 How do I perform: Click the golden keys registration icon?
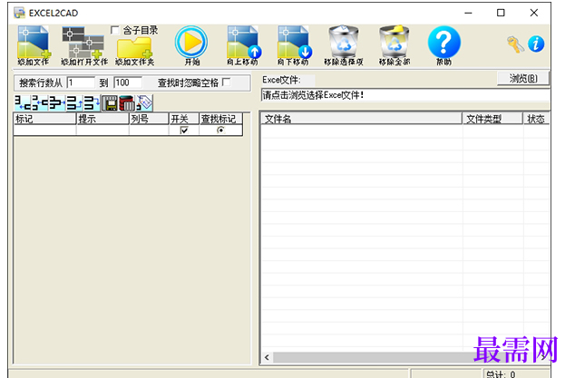pyautogui.click(x=515, y=44)
